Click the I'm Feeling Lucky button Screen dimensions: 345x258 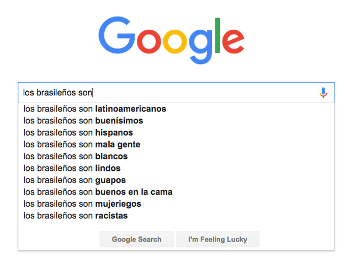218,239
